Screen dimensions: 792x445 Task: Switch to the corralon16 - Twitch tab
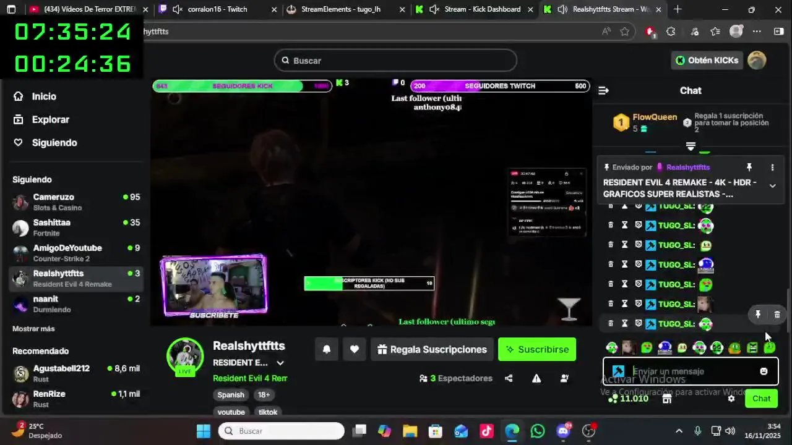pos(217,9)
